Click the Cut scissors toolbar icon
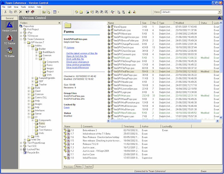Image resolution: width=224 pixels, height=174 pixels. coord(5,12)
